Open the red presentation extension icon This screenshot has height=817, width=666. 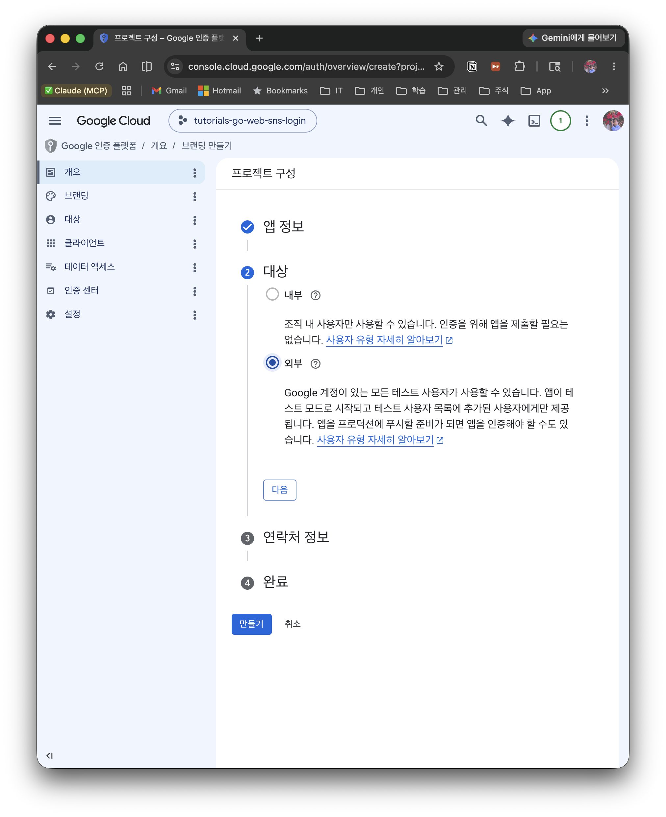495,67
